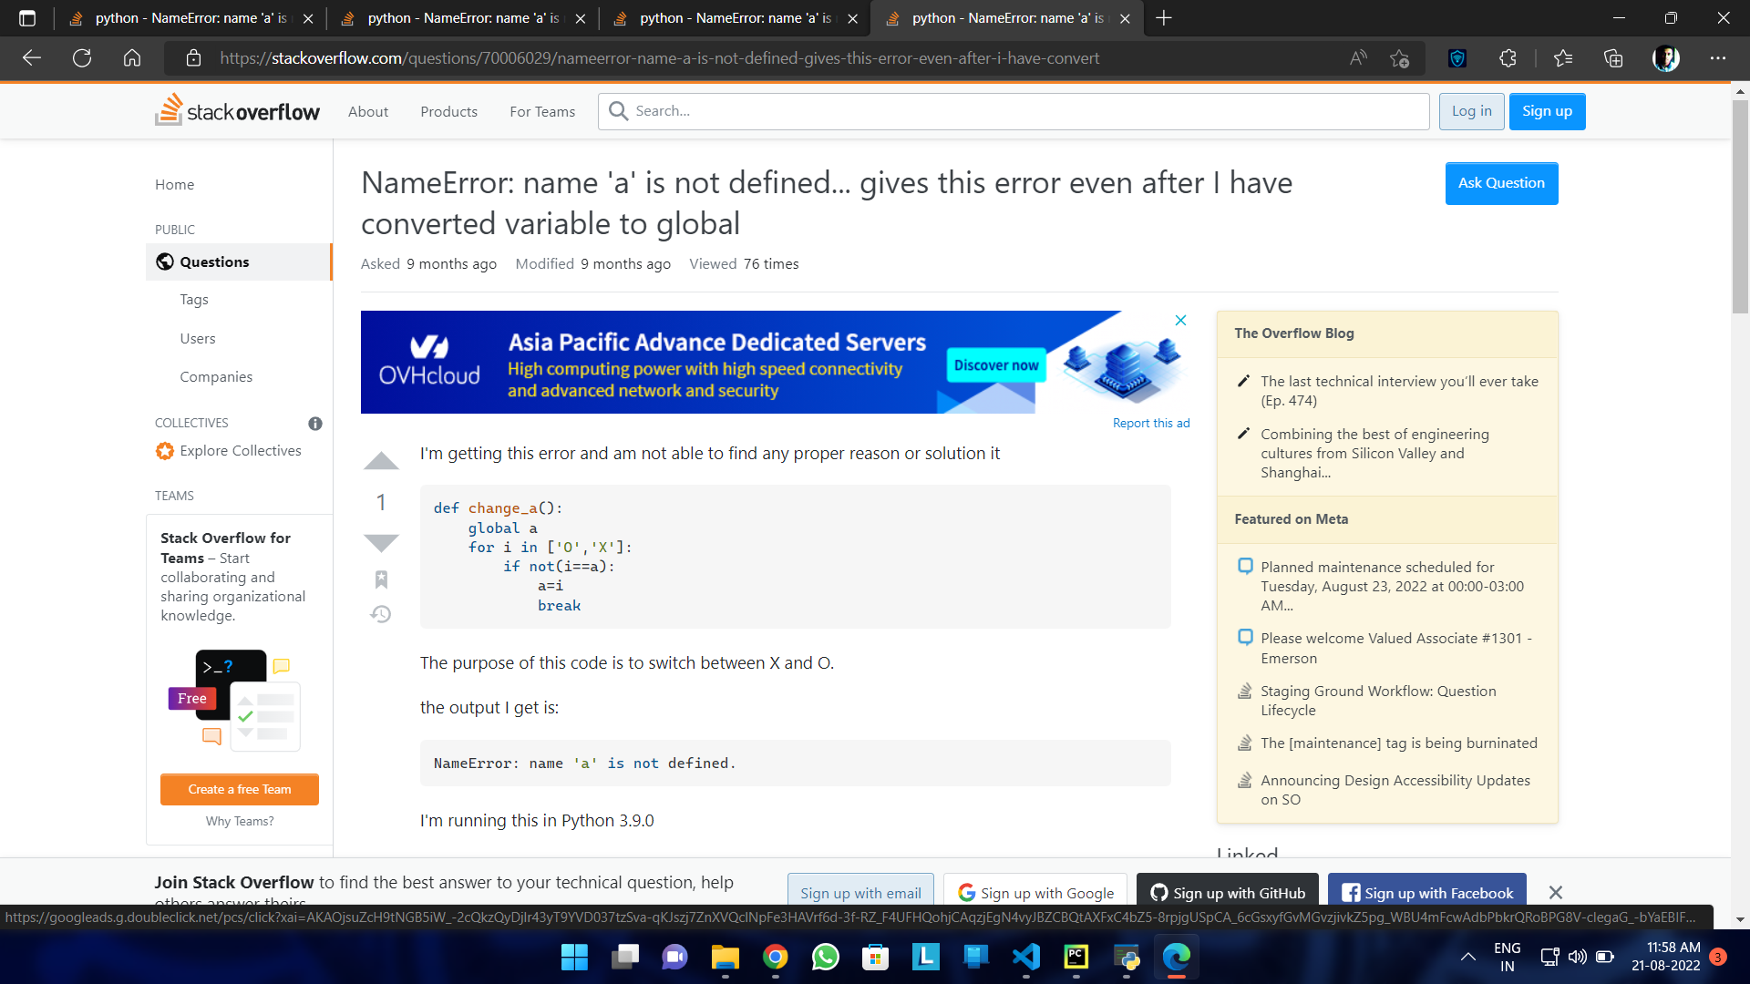Screen dimensions: 1750x984
Task: Open the question's revision history via clock icon
Action: 381,615
